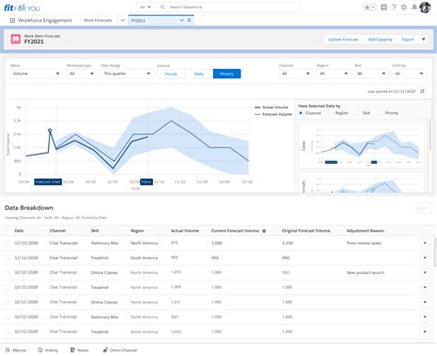The height and width of the screenshot is (356, 437).
Task: Open row actions for Press release spike row
Action: point(425,243)
